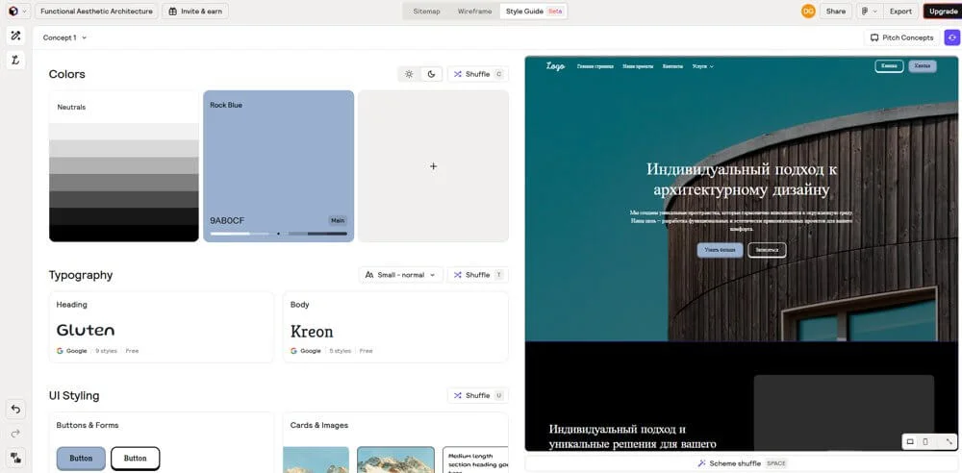Enable light mode with the sun toggle

pyautogui.click(x=409, y=74)
